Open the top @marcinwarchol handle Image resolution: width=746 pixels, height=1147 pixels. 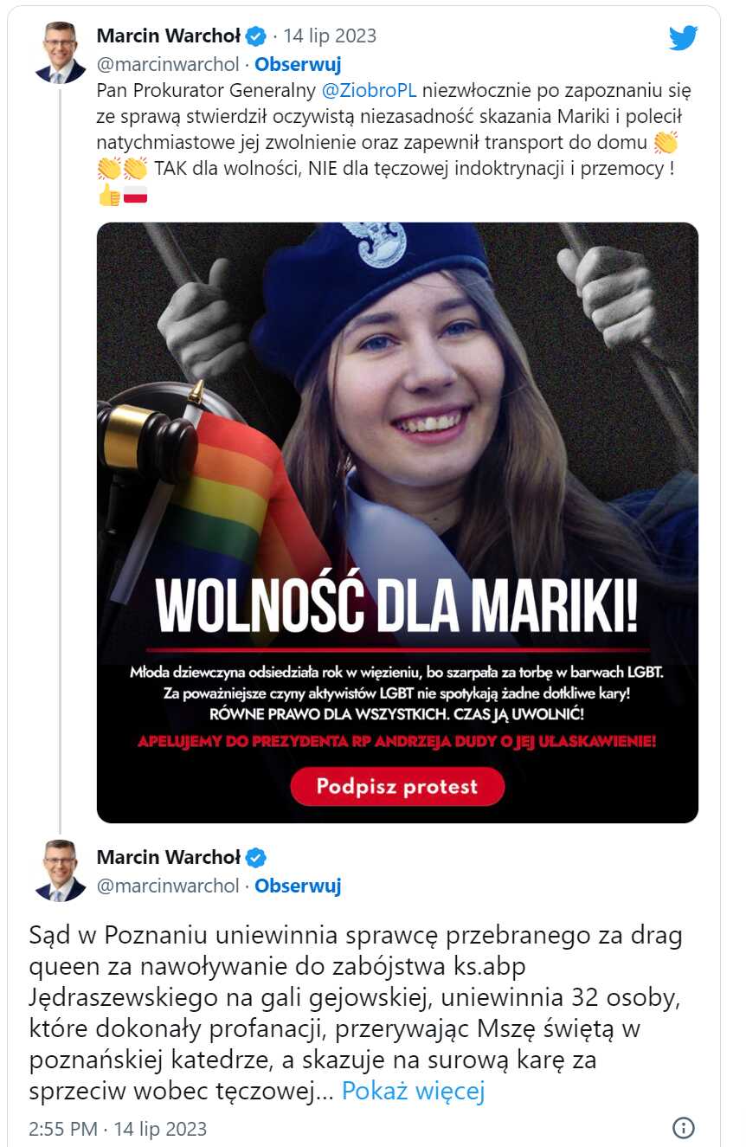point(168,64)
